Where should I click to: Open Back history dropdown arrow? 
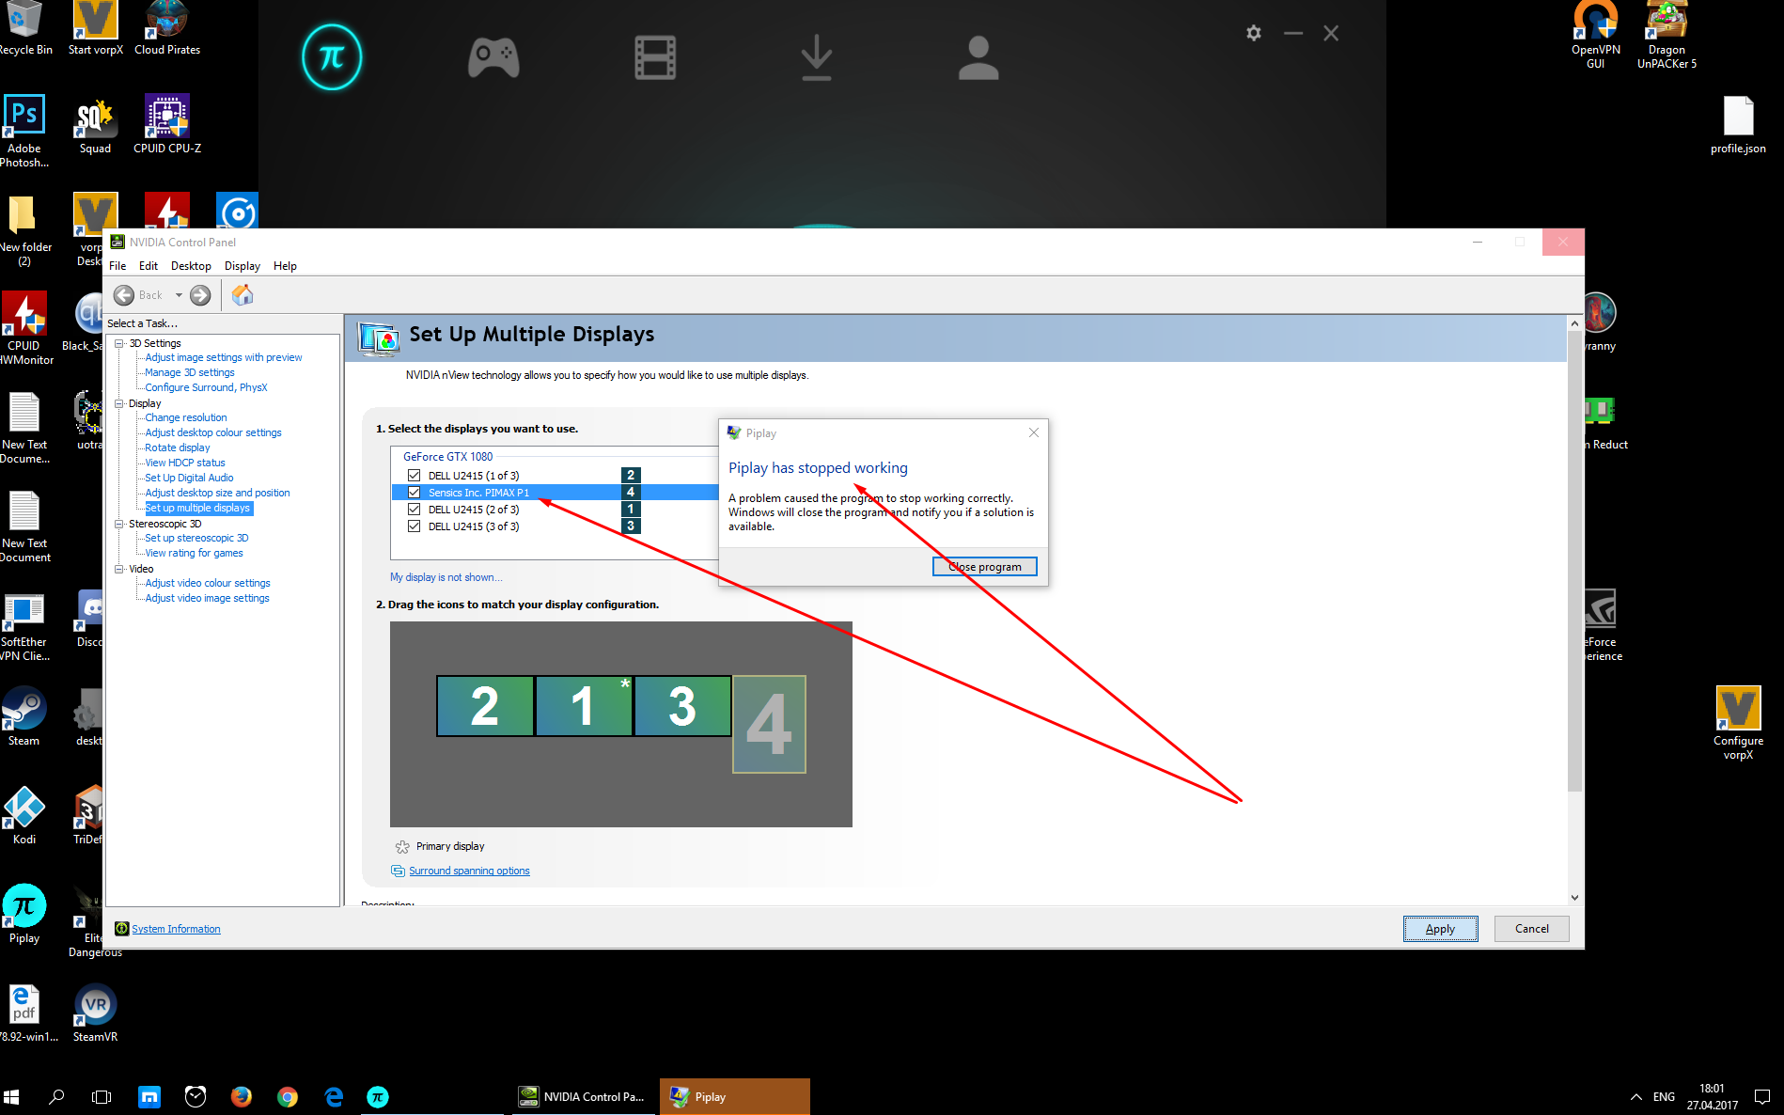179,295
